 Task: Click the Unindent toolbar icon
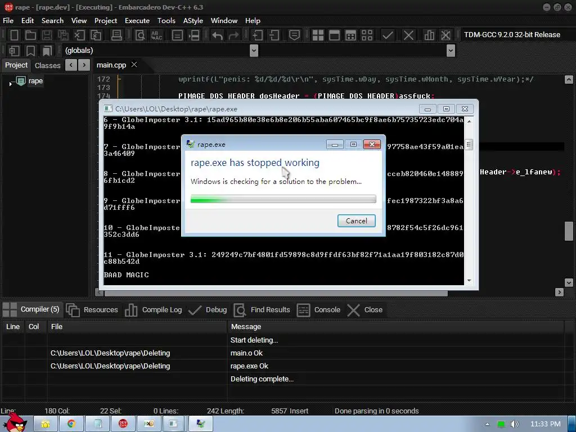(x=274, y=35)
